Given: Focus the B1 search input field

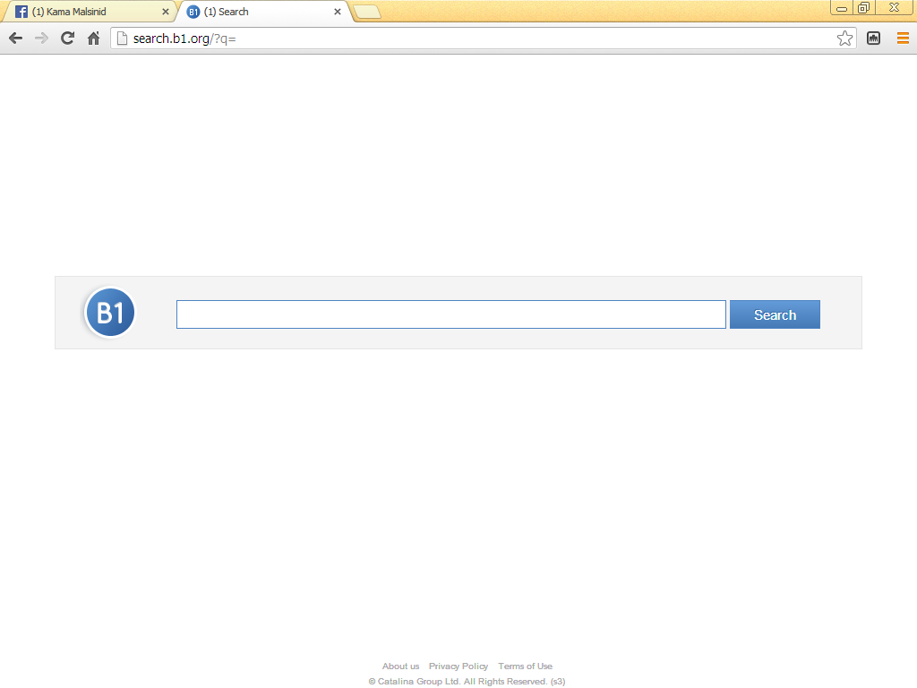Looking at the screenshot, I should (451, 314).
